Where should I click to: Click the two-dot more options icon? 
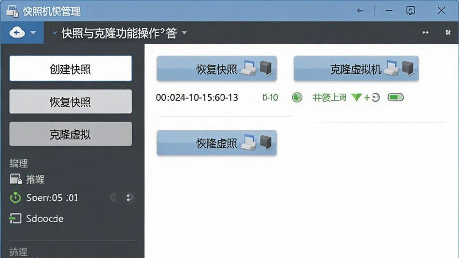coord(425,32)
